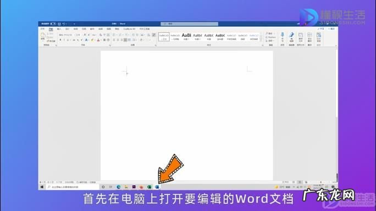Open the Borders dropdown
The image size is (376, 211).
tap(148, 40)
